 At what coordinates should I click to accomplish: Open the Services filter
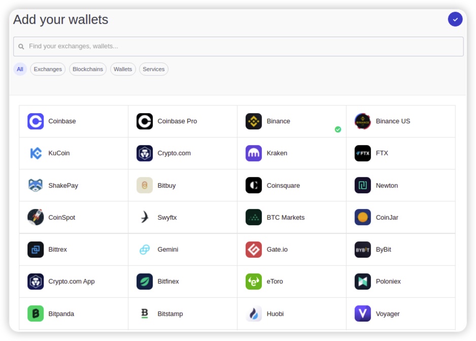coord(154,70)
